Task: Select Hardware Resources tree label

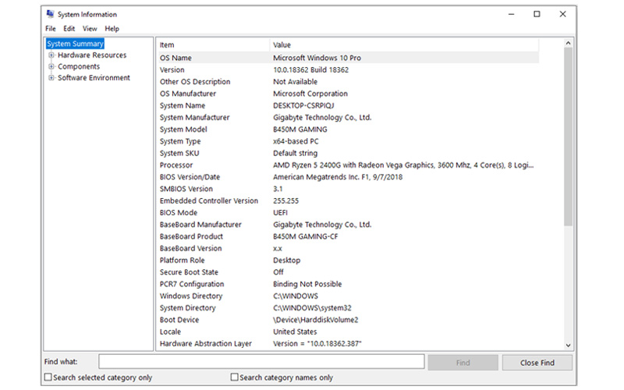Action: pyautogui.click(x=92, y=55)
